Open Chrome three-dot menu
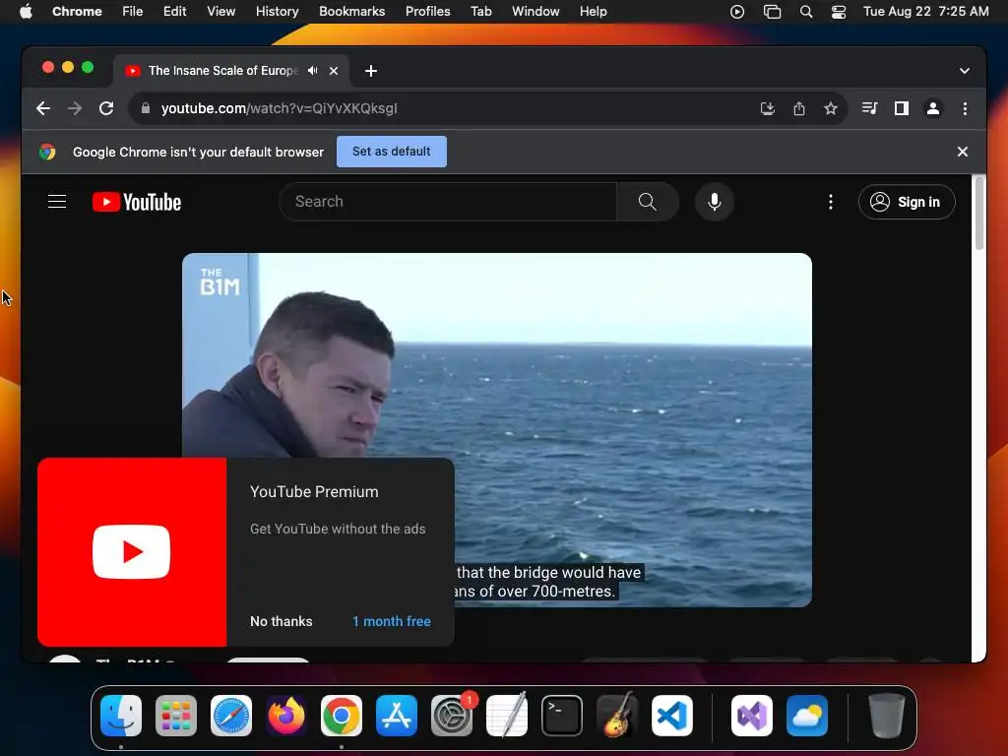Screen dimensions: 1008x756 965,108
